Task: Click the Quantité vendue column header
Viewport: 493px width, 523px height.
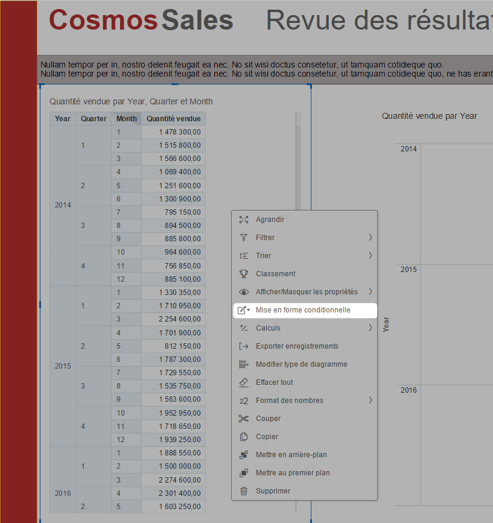Action: coord(173,119)
